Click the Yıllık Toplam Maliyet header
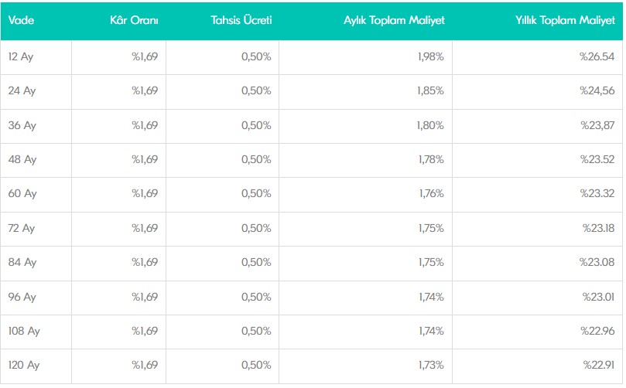This screenshot has height=388, width=626. coord(565,20)
